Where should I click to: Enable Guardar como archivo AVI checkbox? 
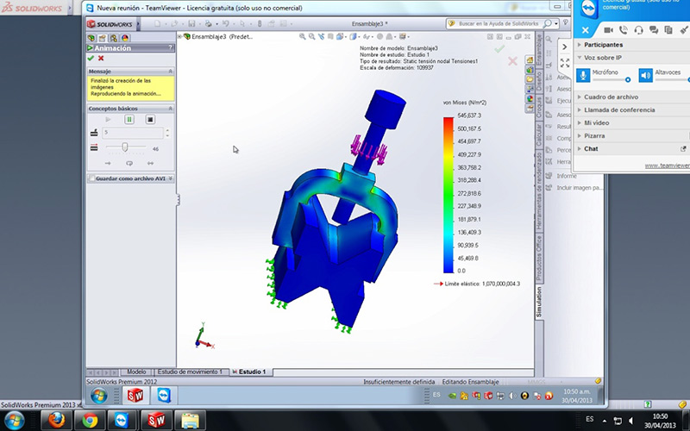pyautogui.click(x=91, y=178)
